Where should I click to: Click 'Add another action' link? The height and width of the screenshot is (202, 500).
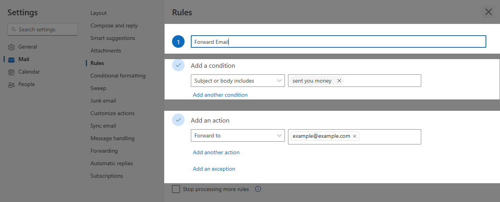tap(216, 152)
